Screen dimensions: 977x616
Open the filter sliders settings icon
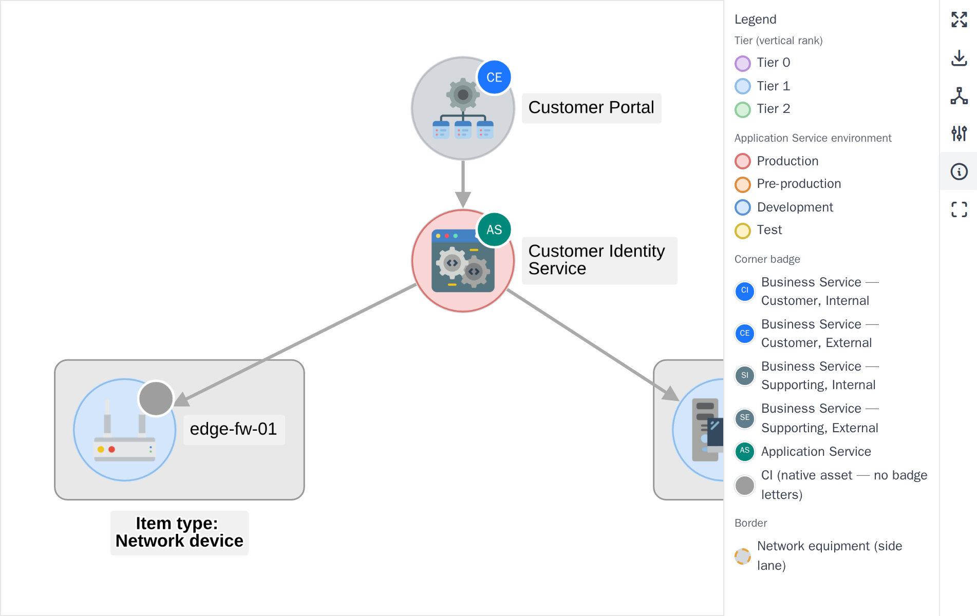(959, 133)
